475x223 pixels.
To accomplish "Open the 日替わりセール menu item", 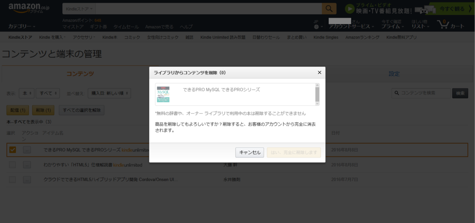I will point(266,37).
